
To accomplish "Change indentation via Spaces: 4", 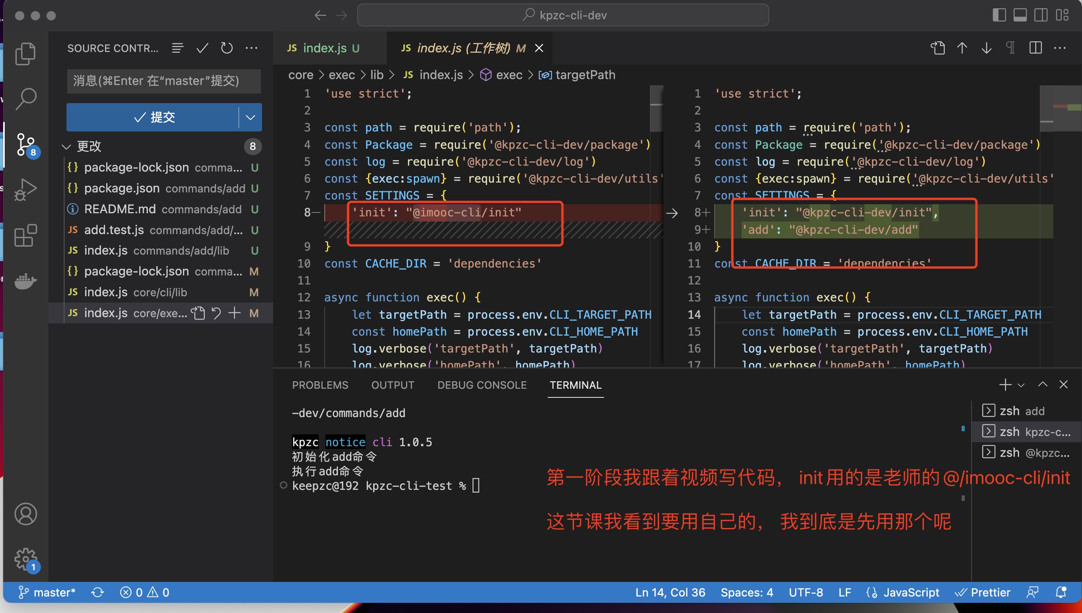I will (746, 593).
